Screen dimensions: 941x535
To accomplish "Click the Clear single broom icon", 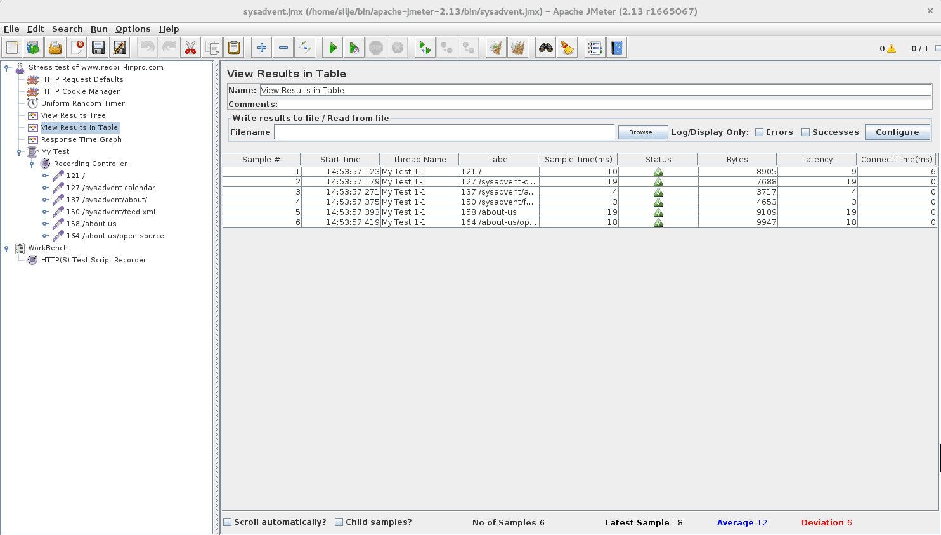I will (x=496, y=48).
